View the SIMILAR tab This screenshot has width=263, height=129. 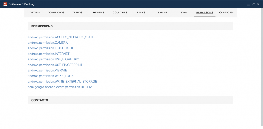(162, 13)
